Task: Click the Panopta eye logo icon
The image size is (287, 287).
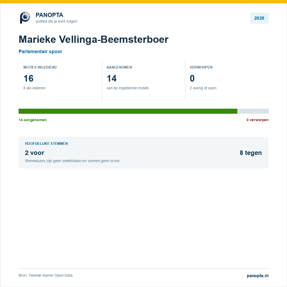Action: point(25,18)
